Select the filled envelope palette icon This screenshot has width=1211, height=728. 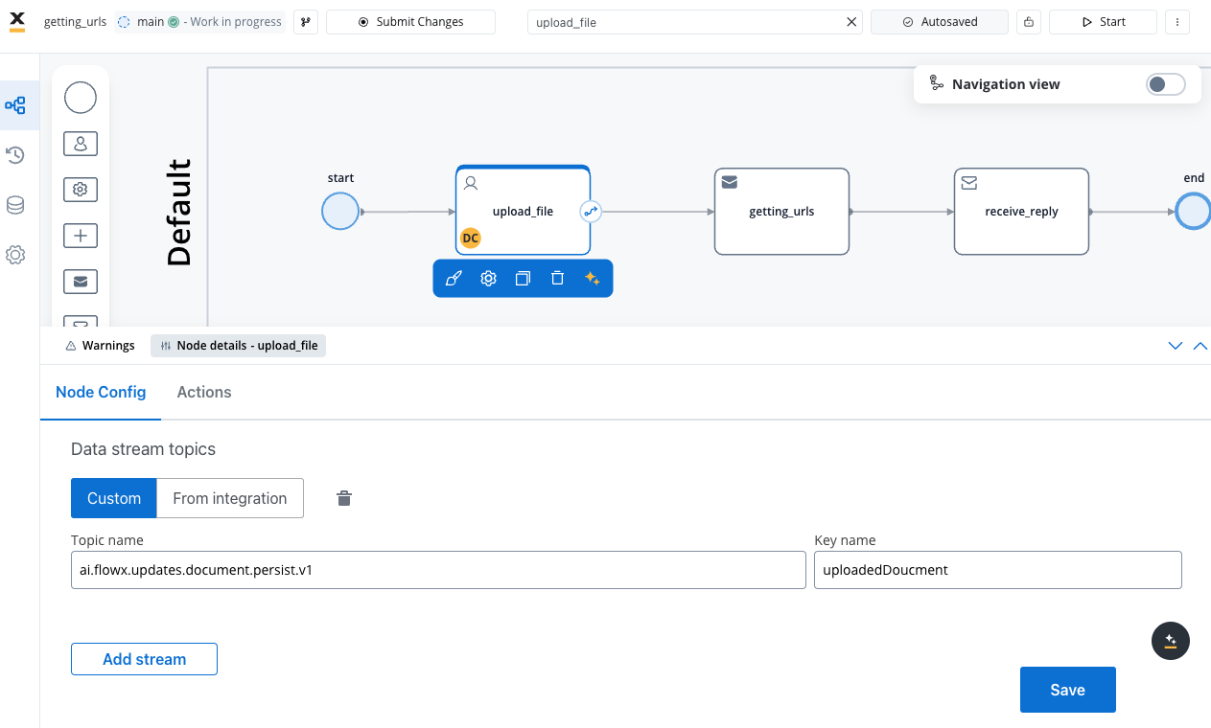[81, 282]
